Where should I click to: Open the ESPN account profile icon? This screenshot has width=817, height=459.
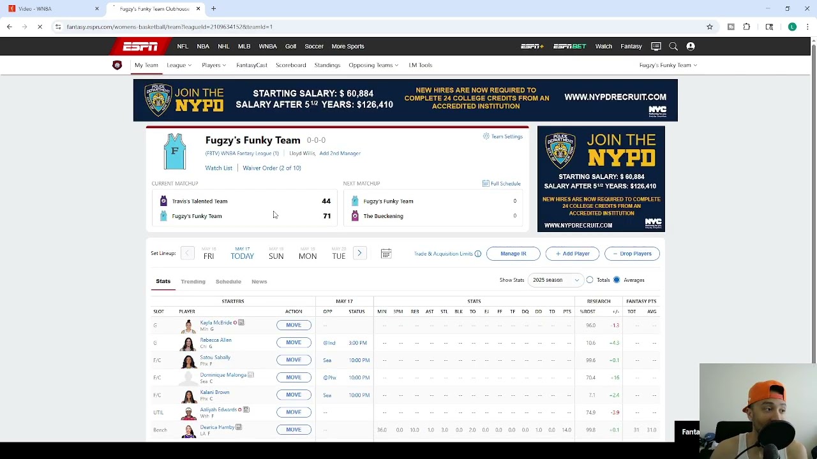click(x=691, y=46)
